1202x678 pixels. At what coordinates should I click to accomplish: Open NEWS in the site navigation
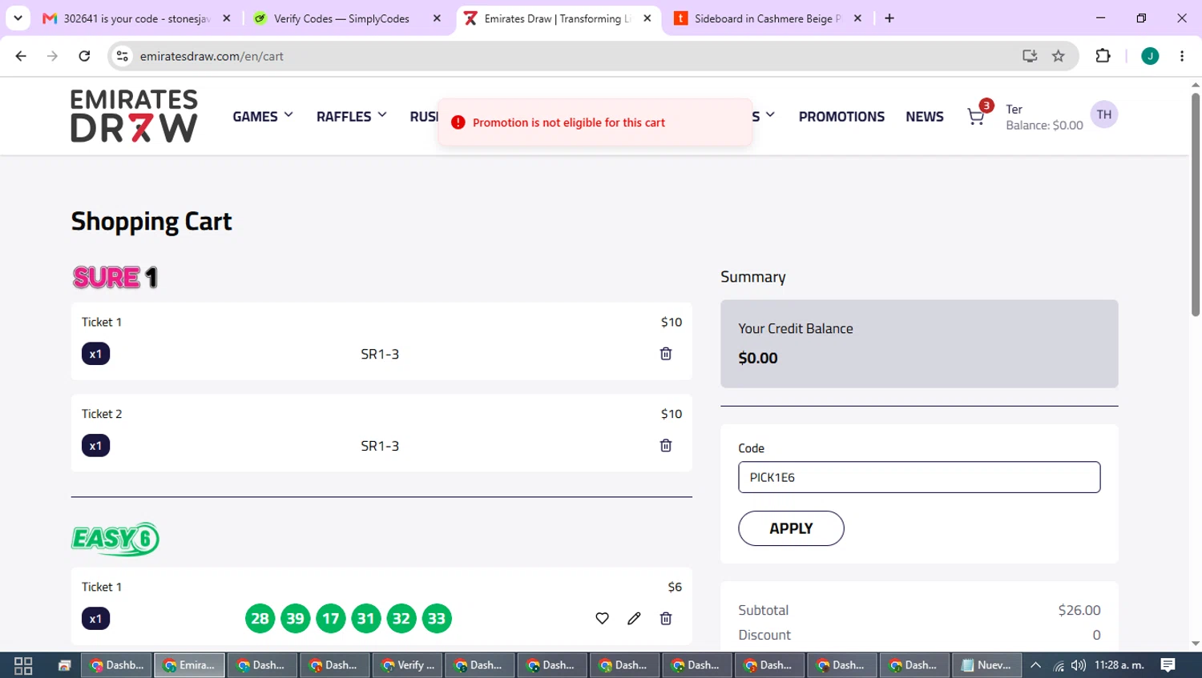925,117
